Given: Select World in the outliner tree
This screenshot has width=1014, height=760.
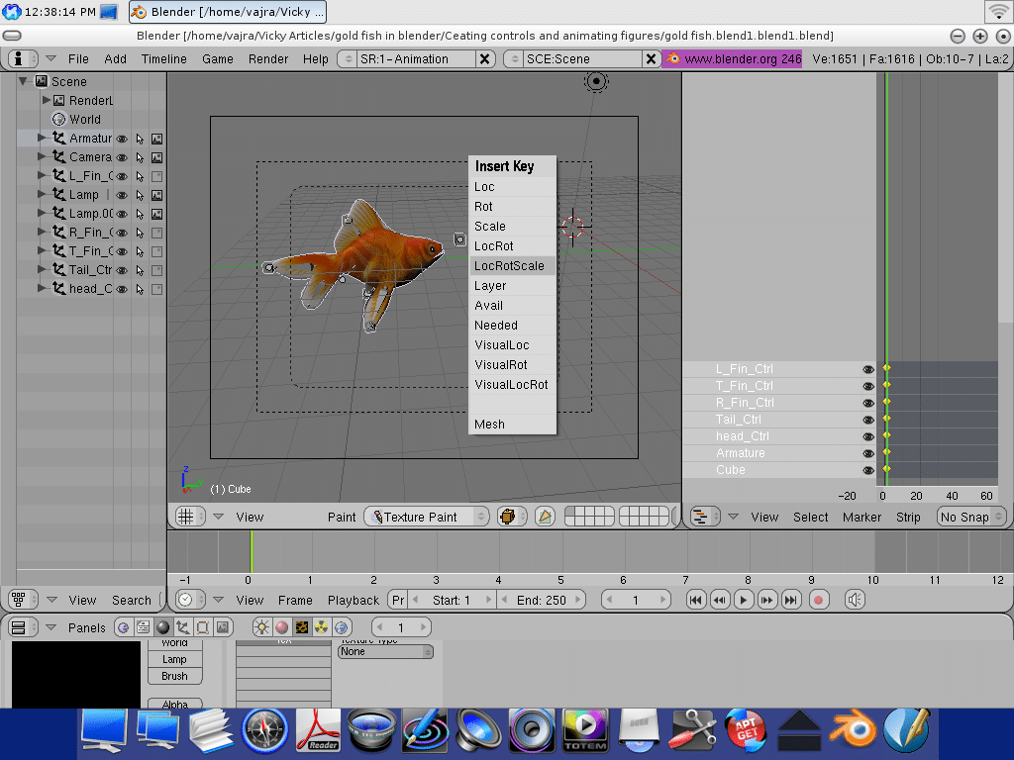Looking at the screenshot, I should (x=84, y=119).
